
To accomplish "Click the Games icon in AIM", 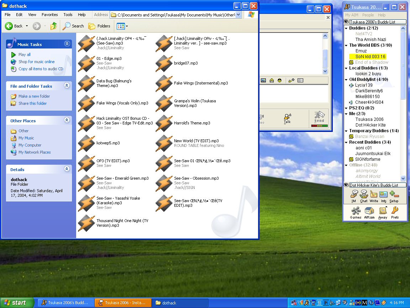I will [356, 212].
